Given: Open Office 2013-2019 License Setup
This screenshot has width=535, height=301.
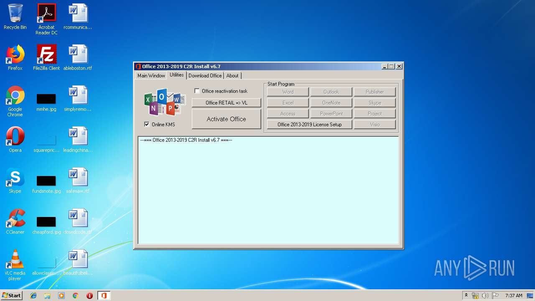Looking at the screenshot, I should 310,125.
